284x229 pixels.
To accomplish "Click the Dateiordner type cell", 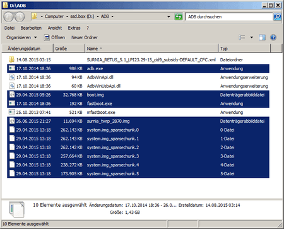I will 232,59.
